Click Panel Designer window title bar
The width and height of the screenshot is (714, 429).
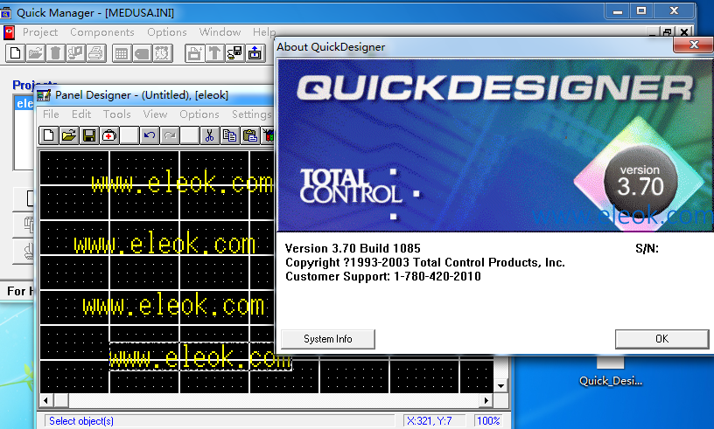click(x=155, y=95)
